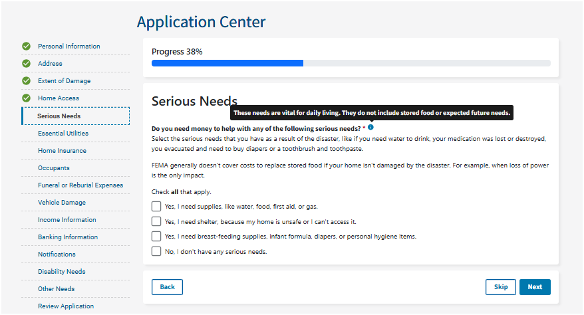
Task: Check 'No, I don't have any serious needs'
Action: [x=156, y=251]
